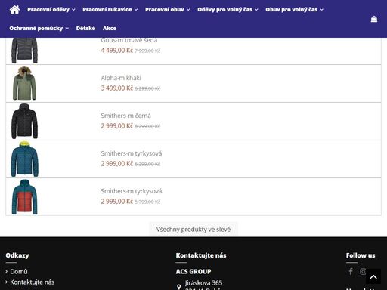Screen dimensions: 387x290
Task: Click Jiráskova 365 address text
Action: 203,283
